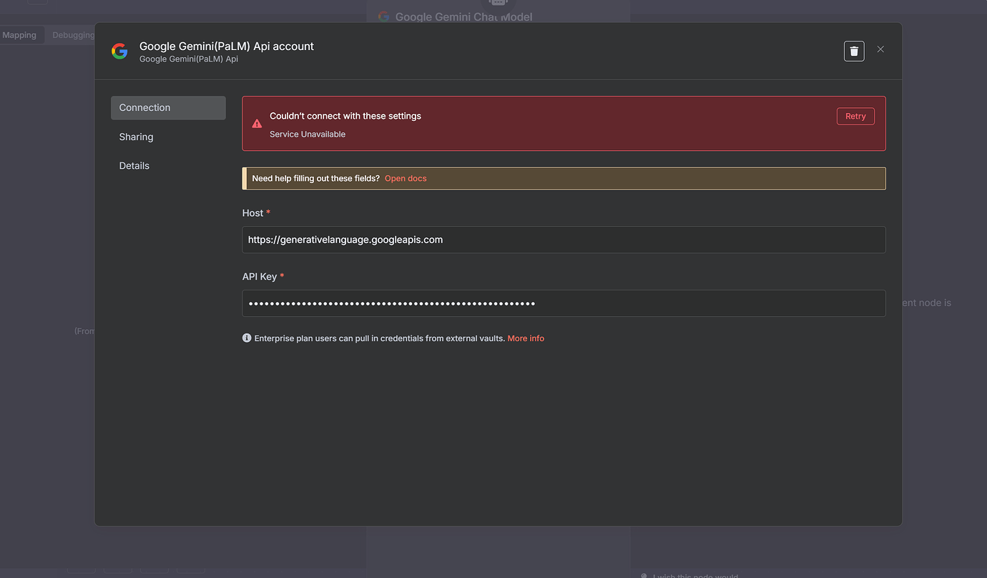Click the feedback icon near 'I wish this node would'

[643, 575]
